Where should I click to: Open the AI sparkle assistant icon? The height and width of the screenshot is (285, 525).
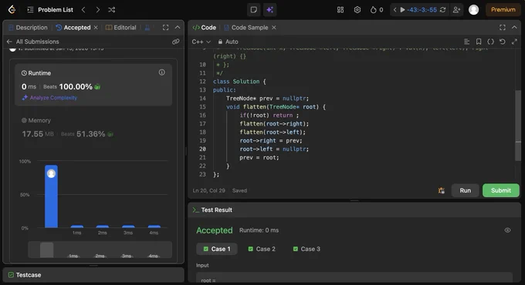click(x=269, y=10)
